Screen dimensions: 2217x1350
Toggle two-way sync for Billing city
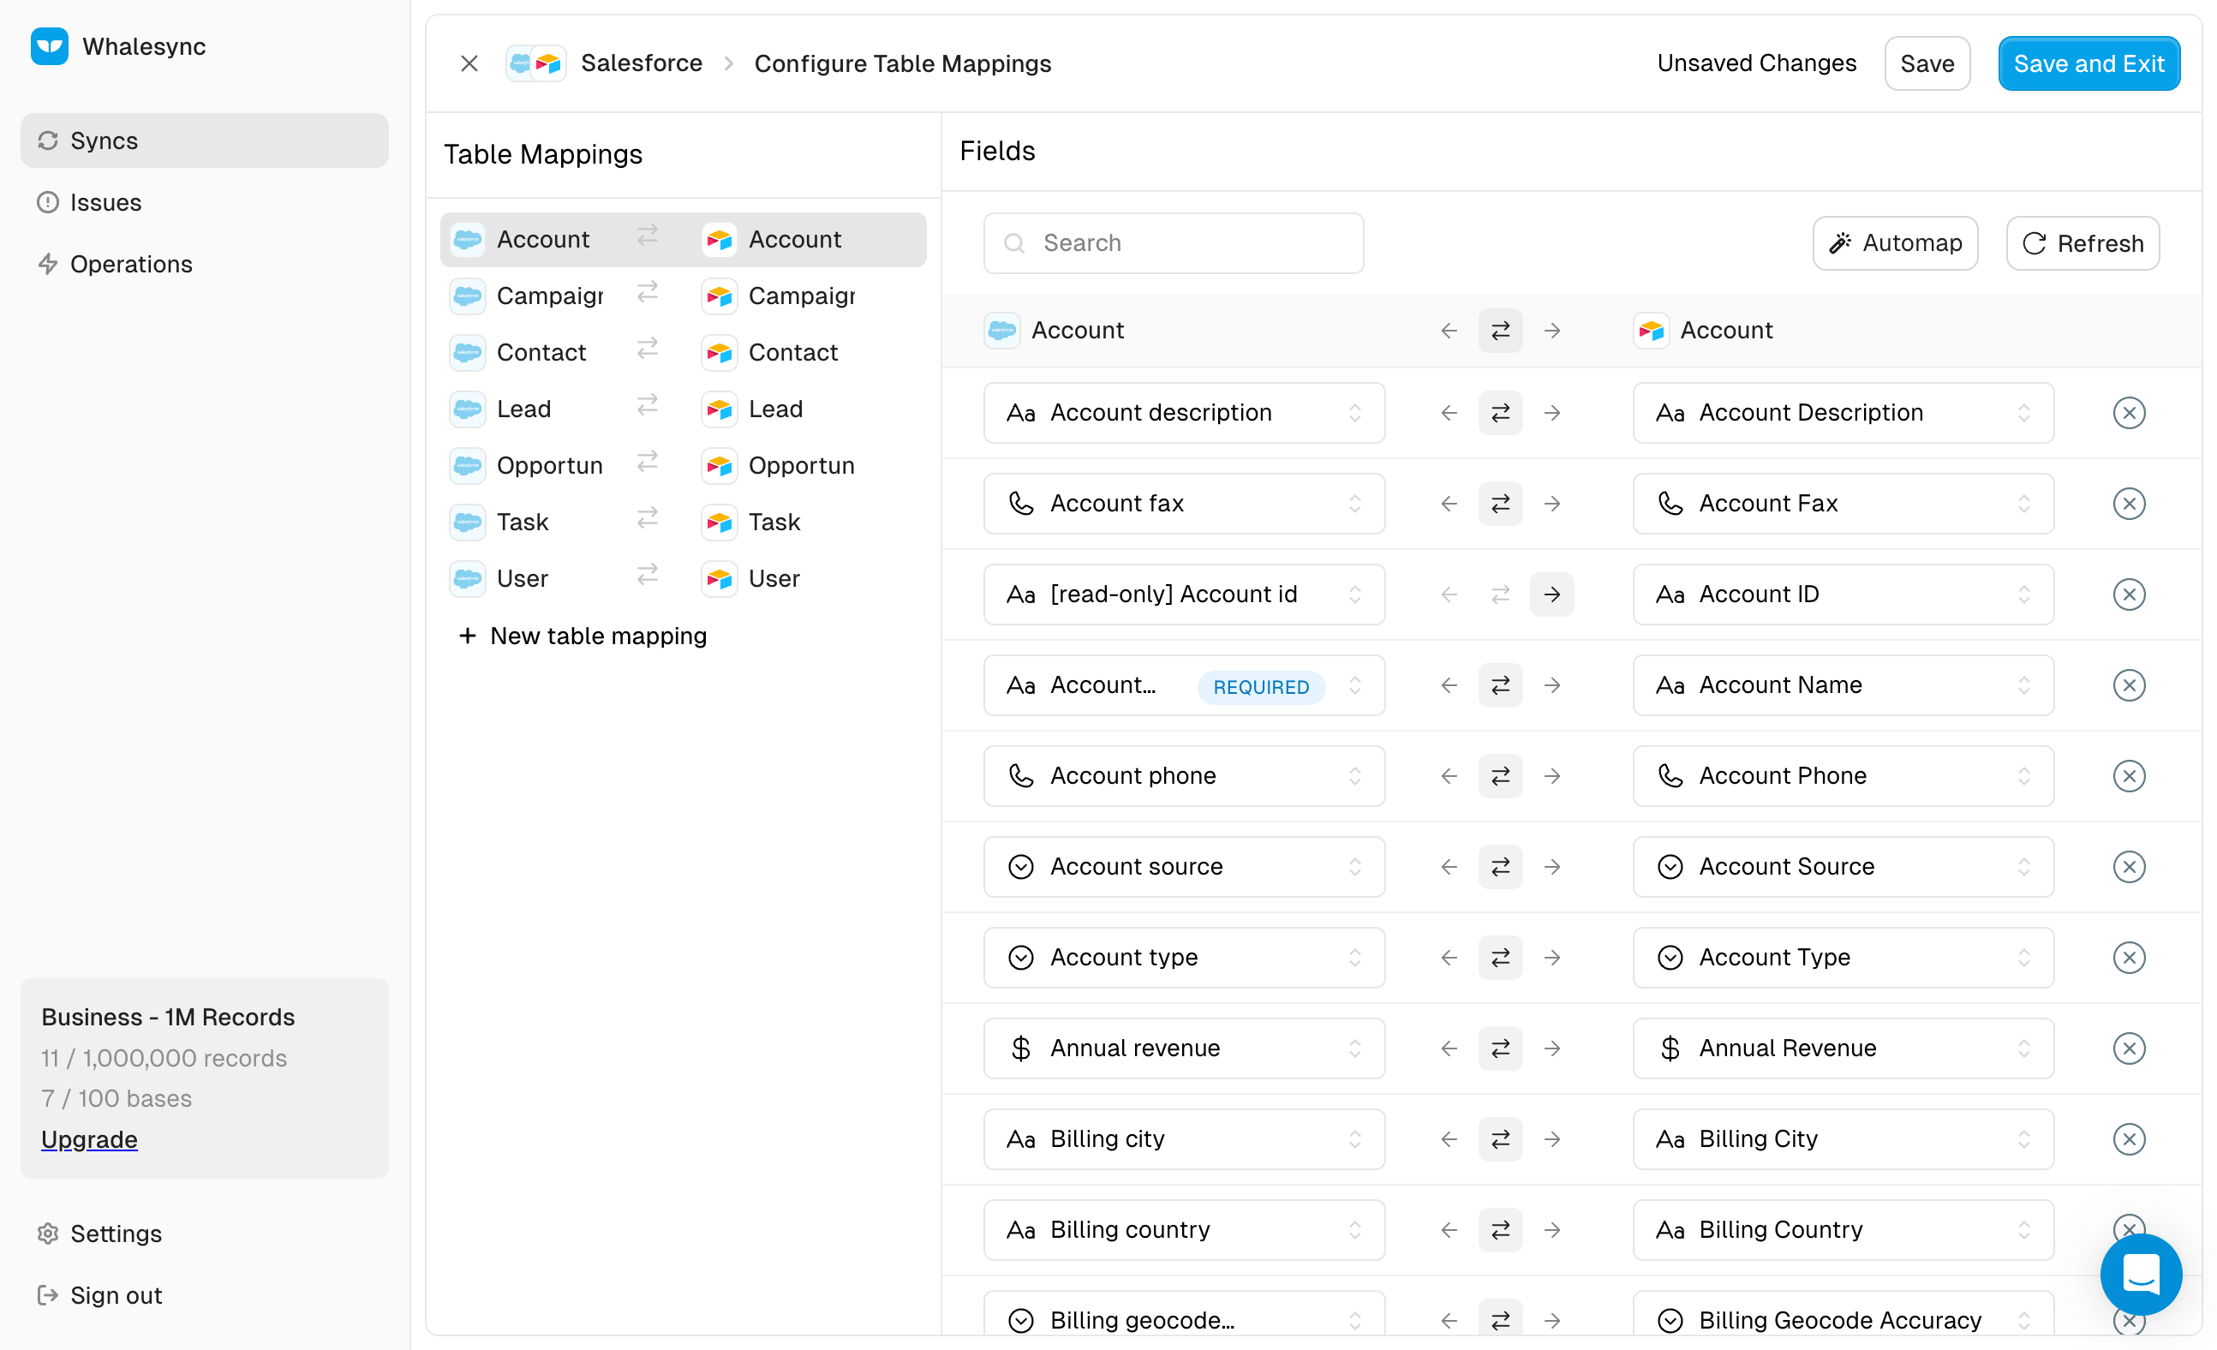tap(1500, 1139)
